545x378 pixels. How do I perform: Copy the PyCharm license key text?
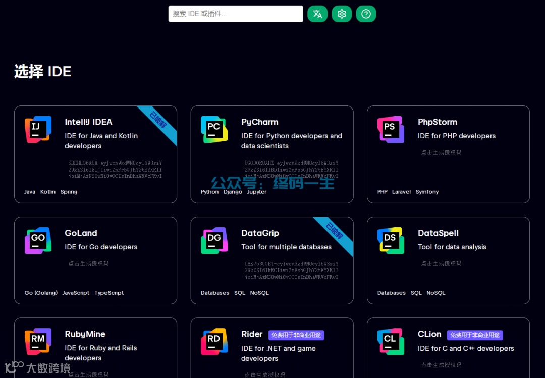pyautogui.click(x=291, y=170)
